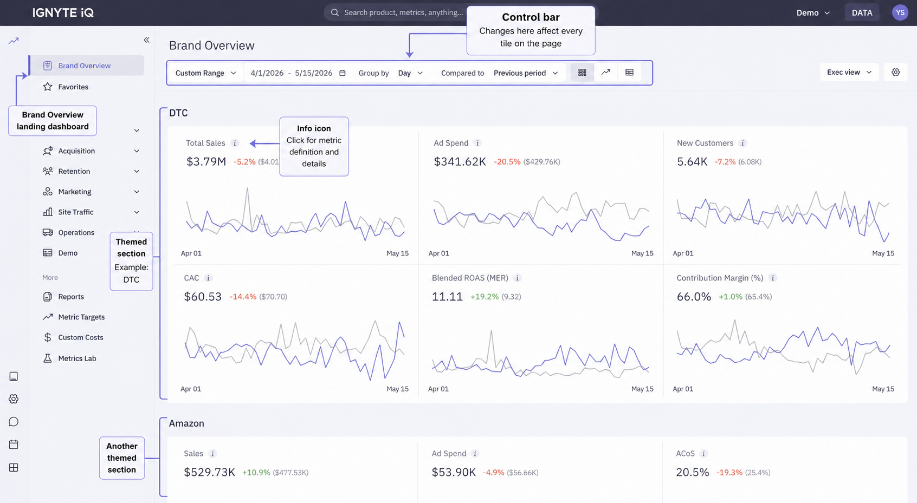Open dashboard settings gear beside Exec view

tap(895, 72)
